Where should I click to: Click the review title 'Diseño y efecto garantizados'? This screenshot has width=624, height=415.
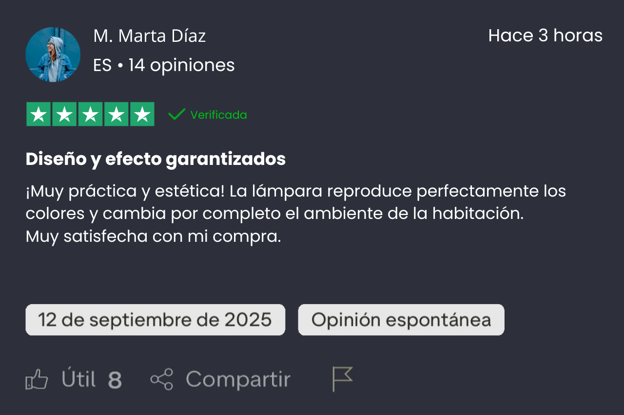click(x=156, y=159)
